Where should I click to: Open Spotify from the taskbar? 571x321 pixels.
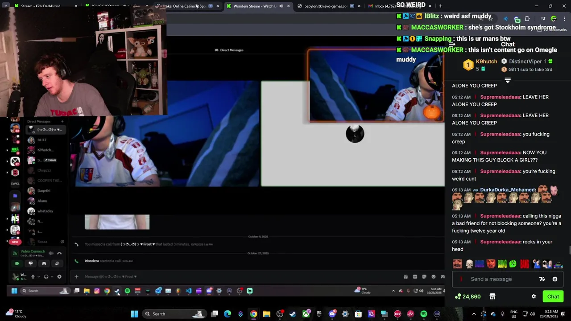pos(424,314)
